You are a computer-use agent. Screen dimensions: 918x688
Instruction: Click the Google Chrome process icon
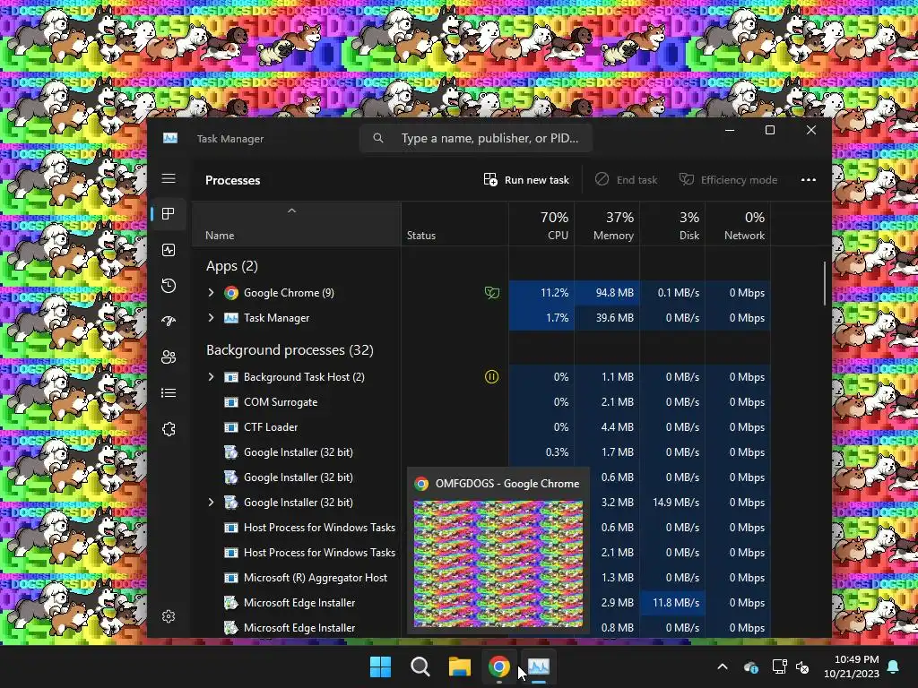(231, 293)
